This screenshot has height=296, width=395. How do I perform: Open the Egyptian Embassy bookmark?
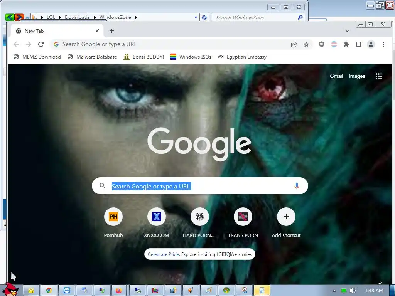tap(242, 57)
